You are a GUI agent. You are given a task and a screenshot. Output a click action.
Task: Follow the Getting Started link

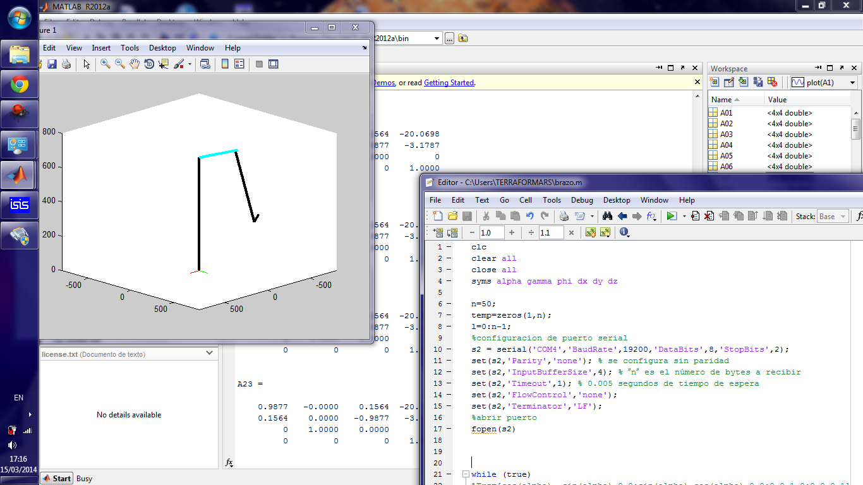(450, 82)
